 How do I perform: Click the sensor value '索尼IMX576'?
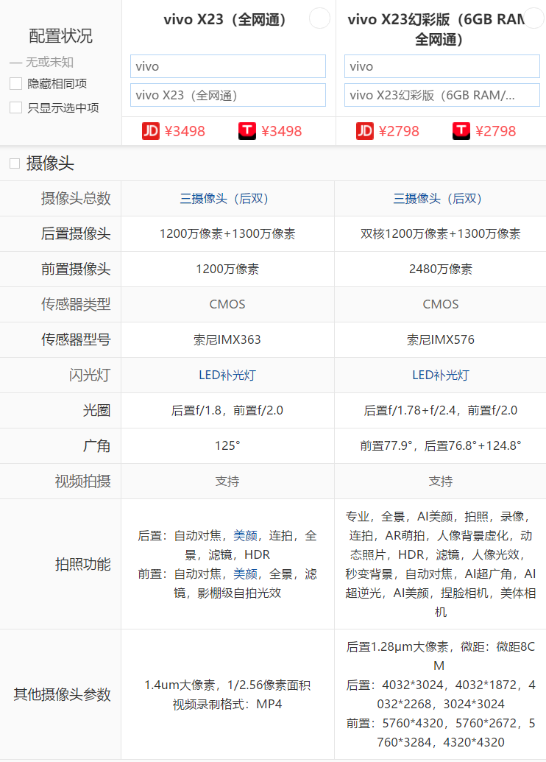pyautogui.click(x=441, y=339)
